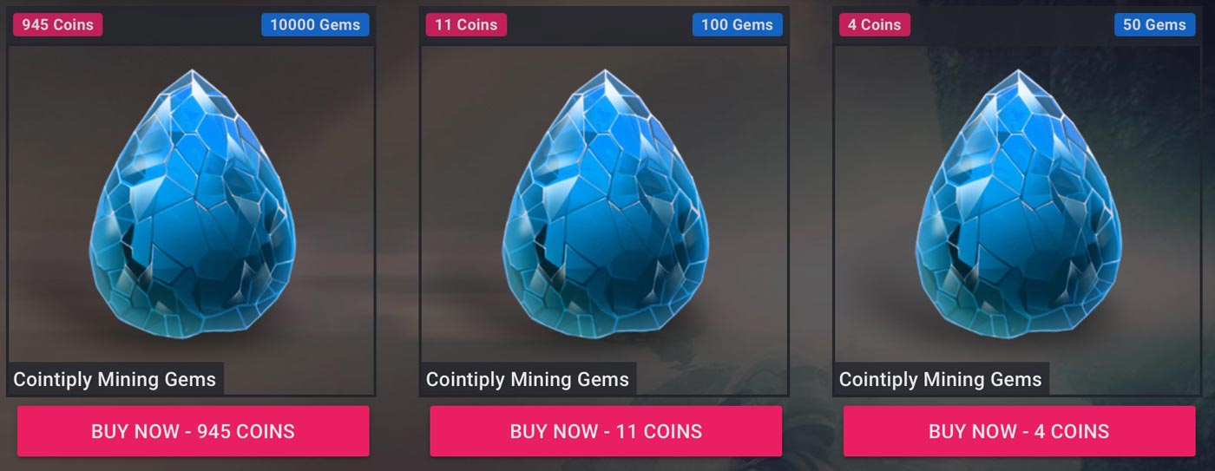1215x471 pixels.
Task: Purchase gems with BUY NOW - 4 COINS
Action: click(1019, 431)
